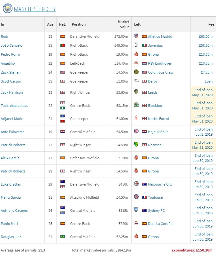Click Scott Carson's Loan fee link

pyautogui.click(x=208, y=81)
